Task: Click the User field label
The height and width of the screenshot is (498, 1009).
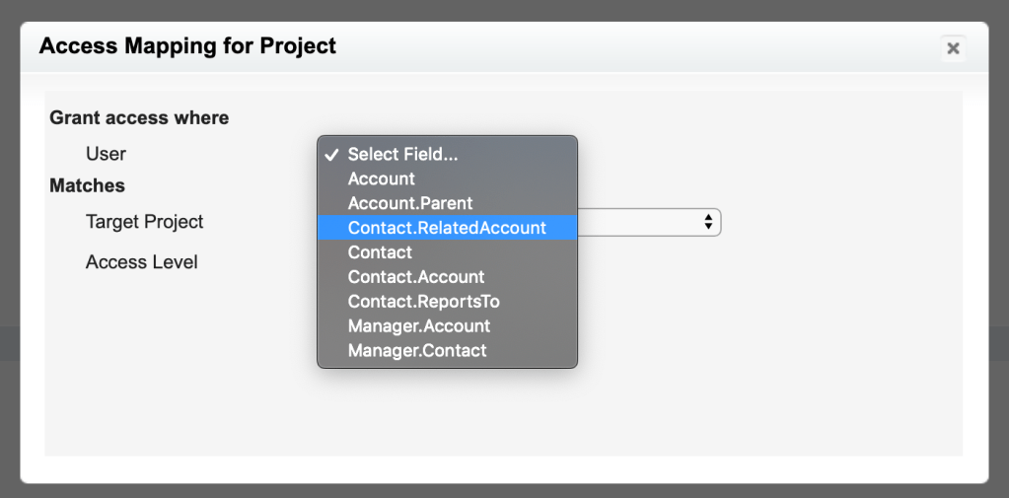Action: point(106,154)
